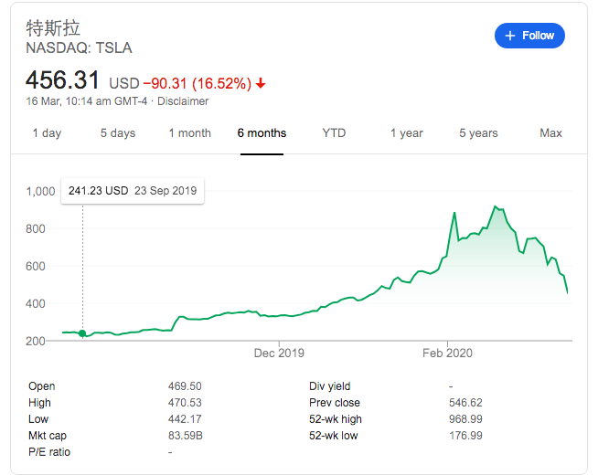The image size is (598, 475).
Task: Click the plus icon in Follow button
Action: [510, 36]
